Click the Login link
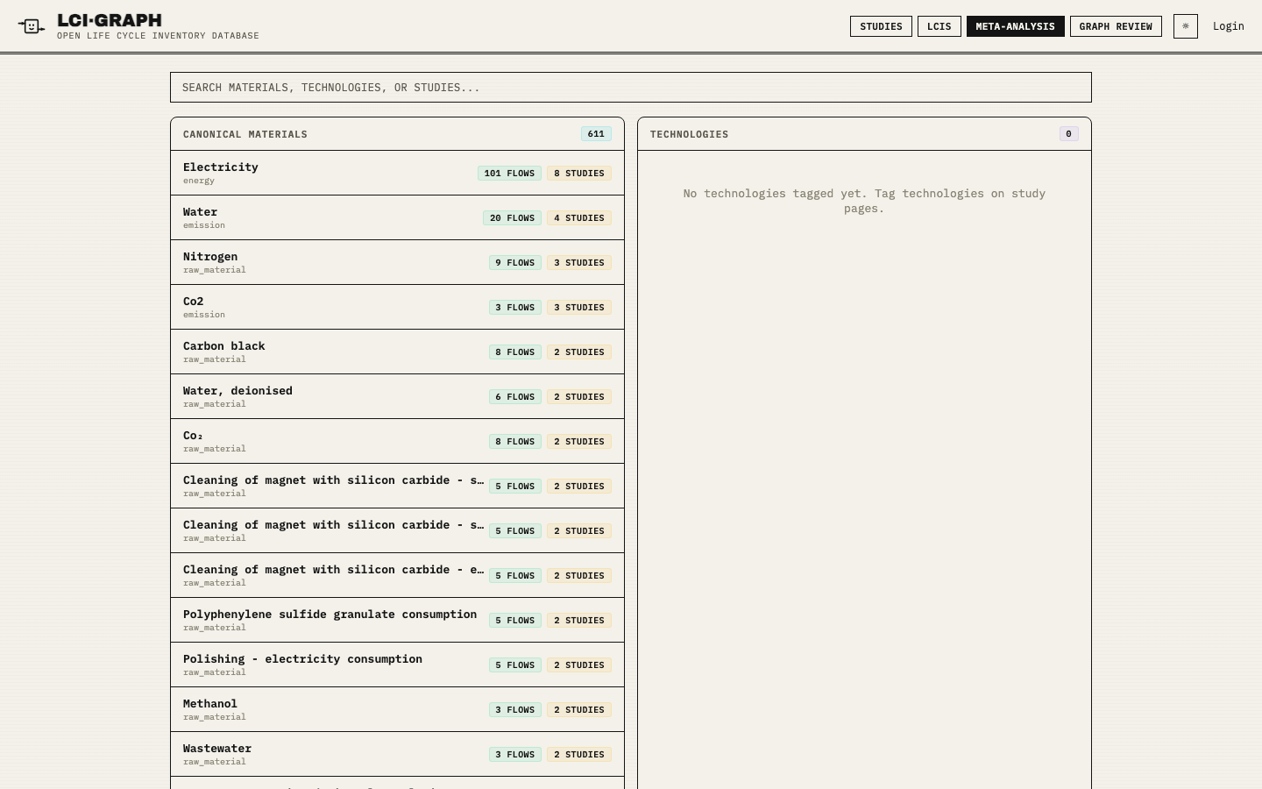 click(1229, 26)
